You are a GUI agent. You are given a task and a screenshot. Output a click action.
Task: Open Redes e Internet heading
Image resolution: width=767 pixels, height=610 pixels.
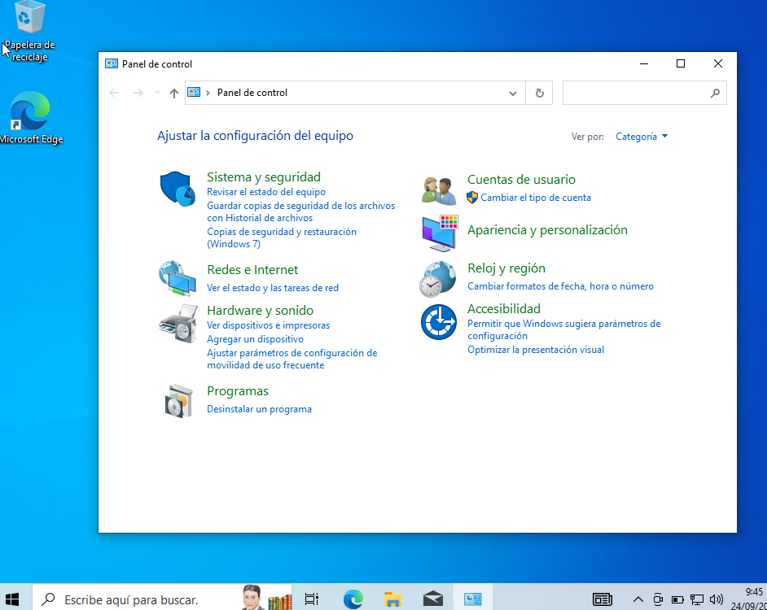[x=252, y=270]
